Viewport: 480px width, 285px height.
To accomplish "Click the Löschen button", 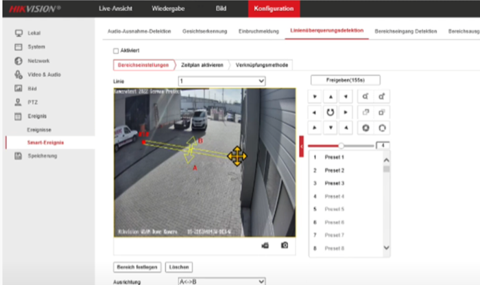I will (179, 267).
